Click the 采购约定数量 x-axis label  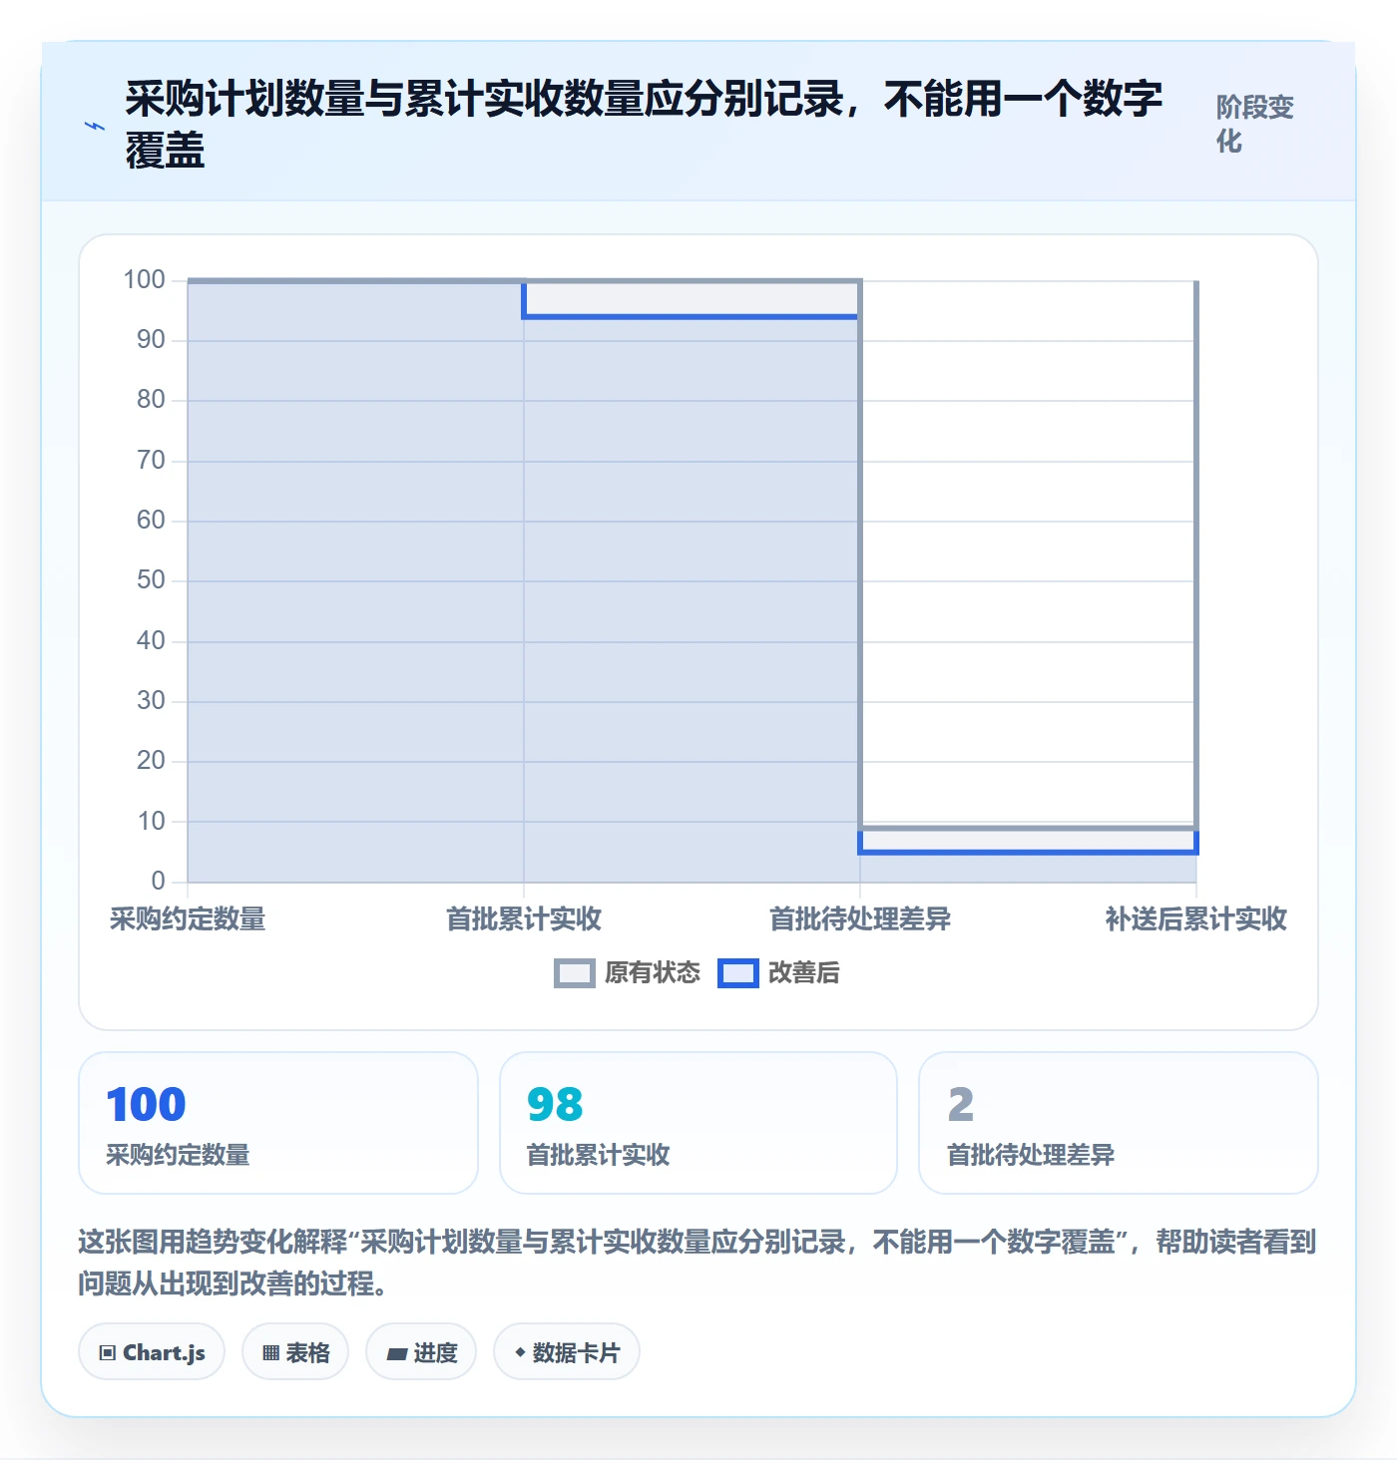pos(188,918)
